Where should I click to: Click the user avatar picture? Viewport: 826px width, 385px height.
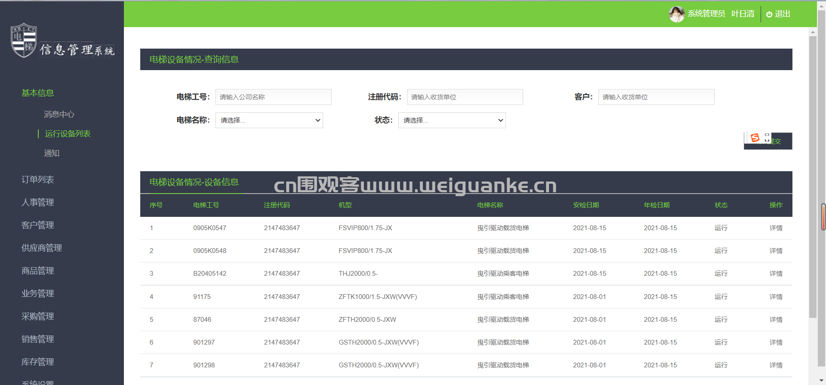[677, 14]
